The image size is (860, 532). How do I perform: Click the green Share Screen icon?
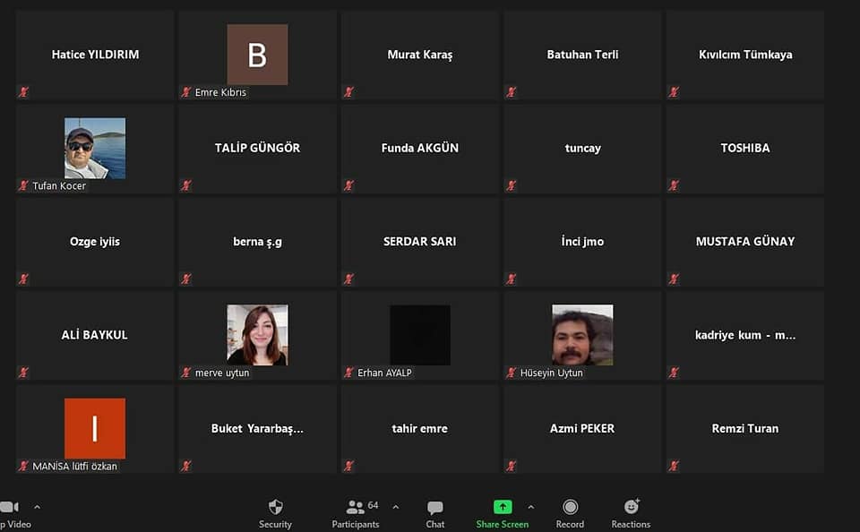(503, 507)
